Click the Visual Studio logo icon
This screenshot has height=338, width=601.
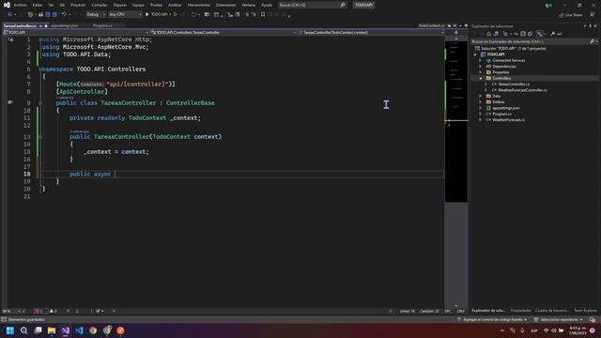click(x=7, y=5)
